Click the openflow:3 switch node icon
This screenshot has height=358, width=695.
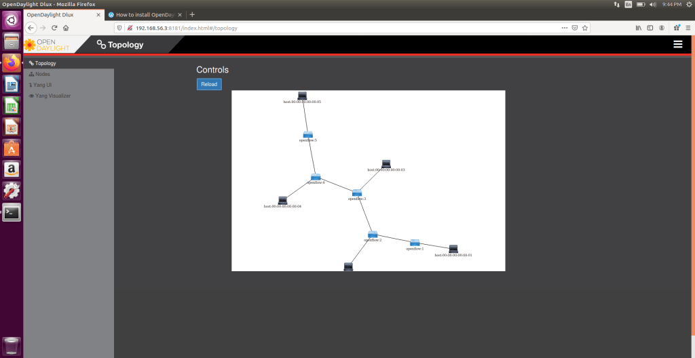(x=357, y=193)
